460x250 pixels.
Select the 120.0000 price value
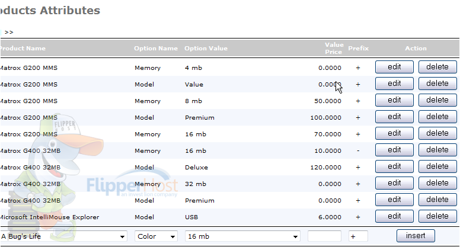click(x=325, y=167)
